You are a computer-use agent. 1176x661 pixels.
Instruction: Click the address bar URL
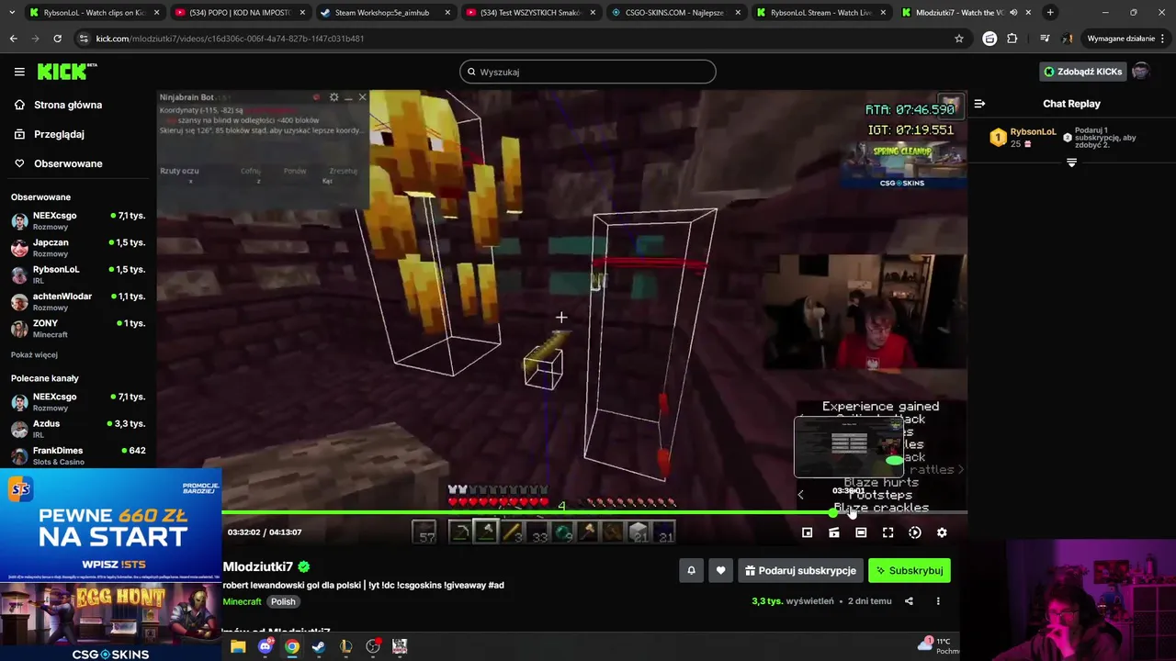230,39
